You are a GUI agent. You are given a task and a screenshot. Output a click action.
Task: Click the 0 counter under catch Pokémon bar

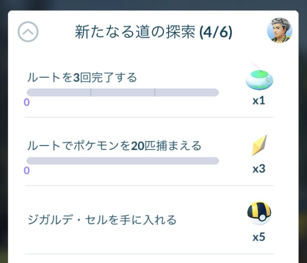(27, 170)
